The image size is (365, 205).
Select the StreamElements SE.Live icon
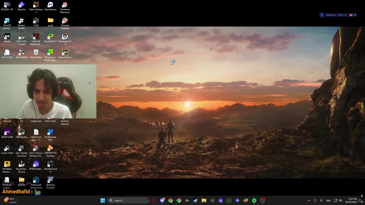21,167
